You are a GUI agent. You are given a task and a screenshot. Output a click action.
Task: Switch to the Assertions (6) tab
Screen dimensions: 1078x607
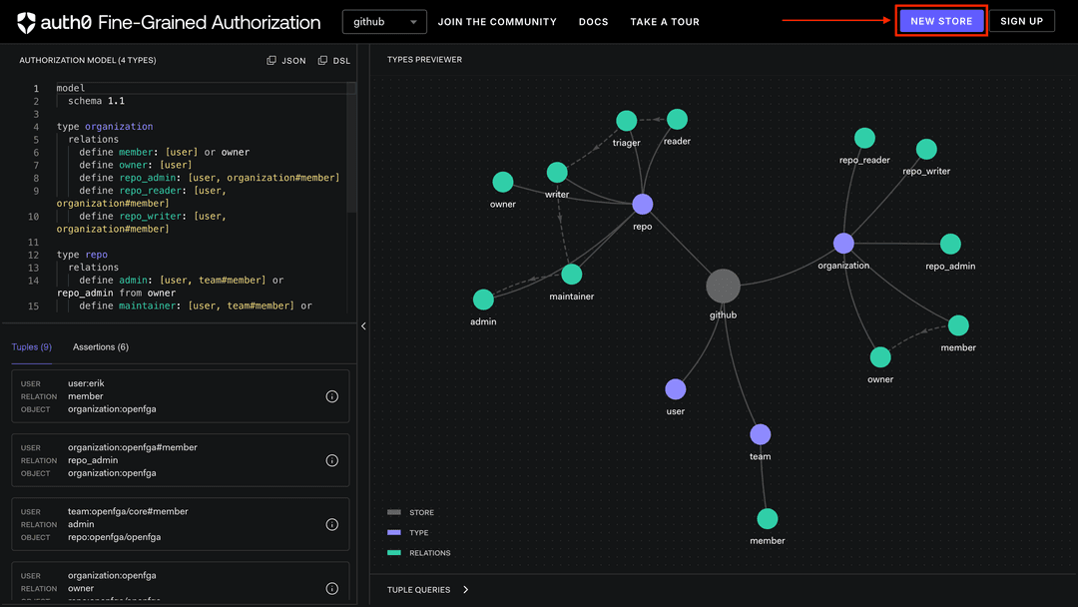100,346
